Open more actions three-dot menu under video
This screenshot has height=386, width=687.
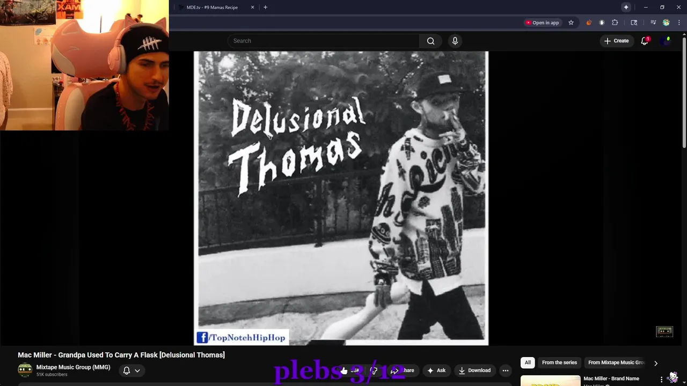505,370
